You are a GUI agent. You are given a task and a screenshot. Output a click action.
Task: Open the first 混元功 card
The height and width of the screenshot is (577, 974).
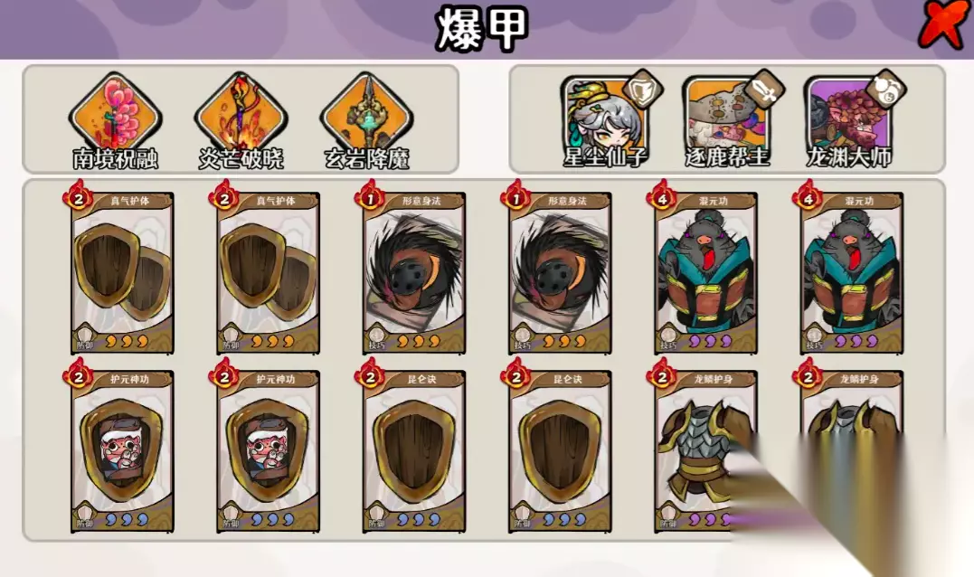coord(705,273)
